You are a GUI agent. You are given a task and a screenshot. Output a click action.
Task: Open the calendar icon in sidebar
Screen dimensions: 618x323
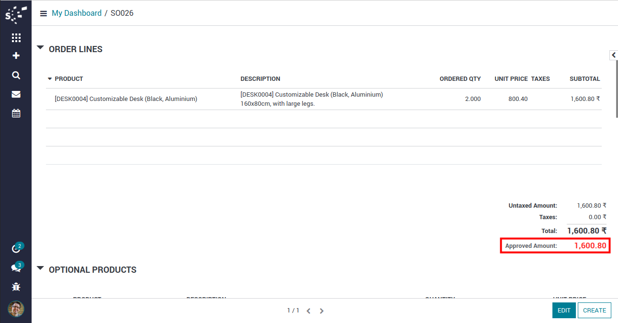[x=16, y=113]
